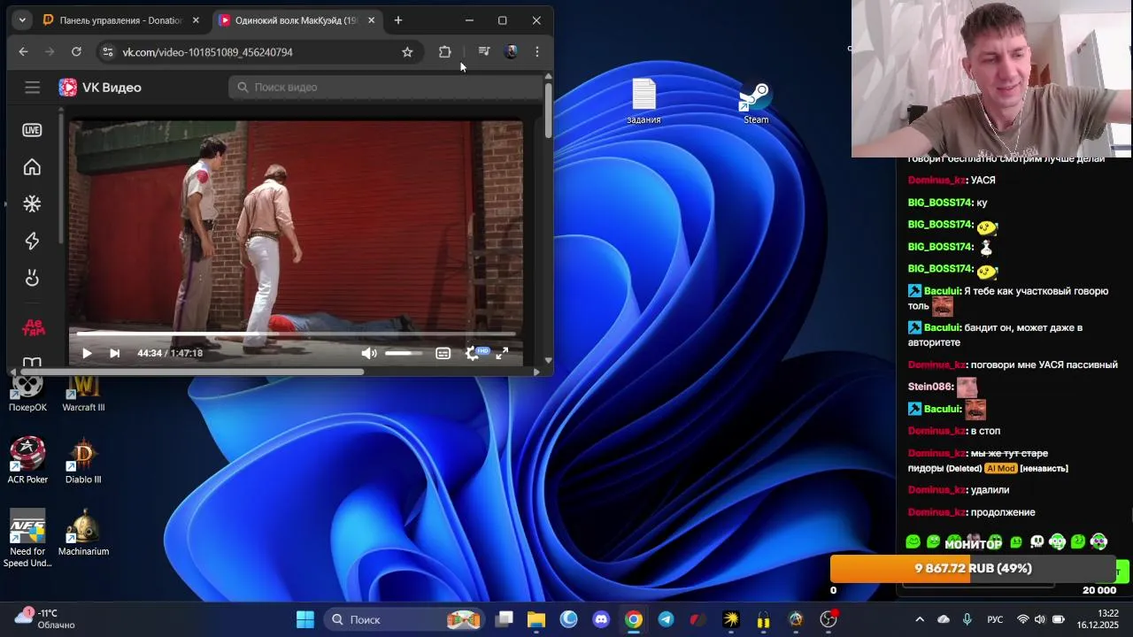Mute the video with the speaker icon

tap(369, 353)
